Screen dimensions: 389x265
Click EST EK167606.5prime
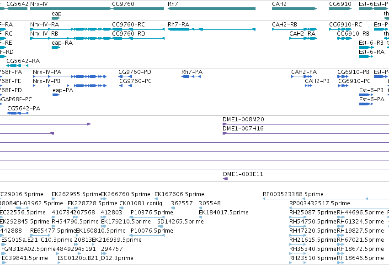tap(156, 199)
